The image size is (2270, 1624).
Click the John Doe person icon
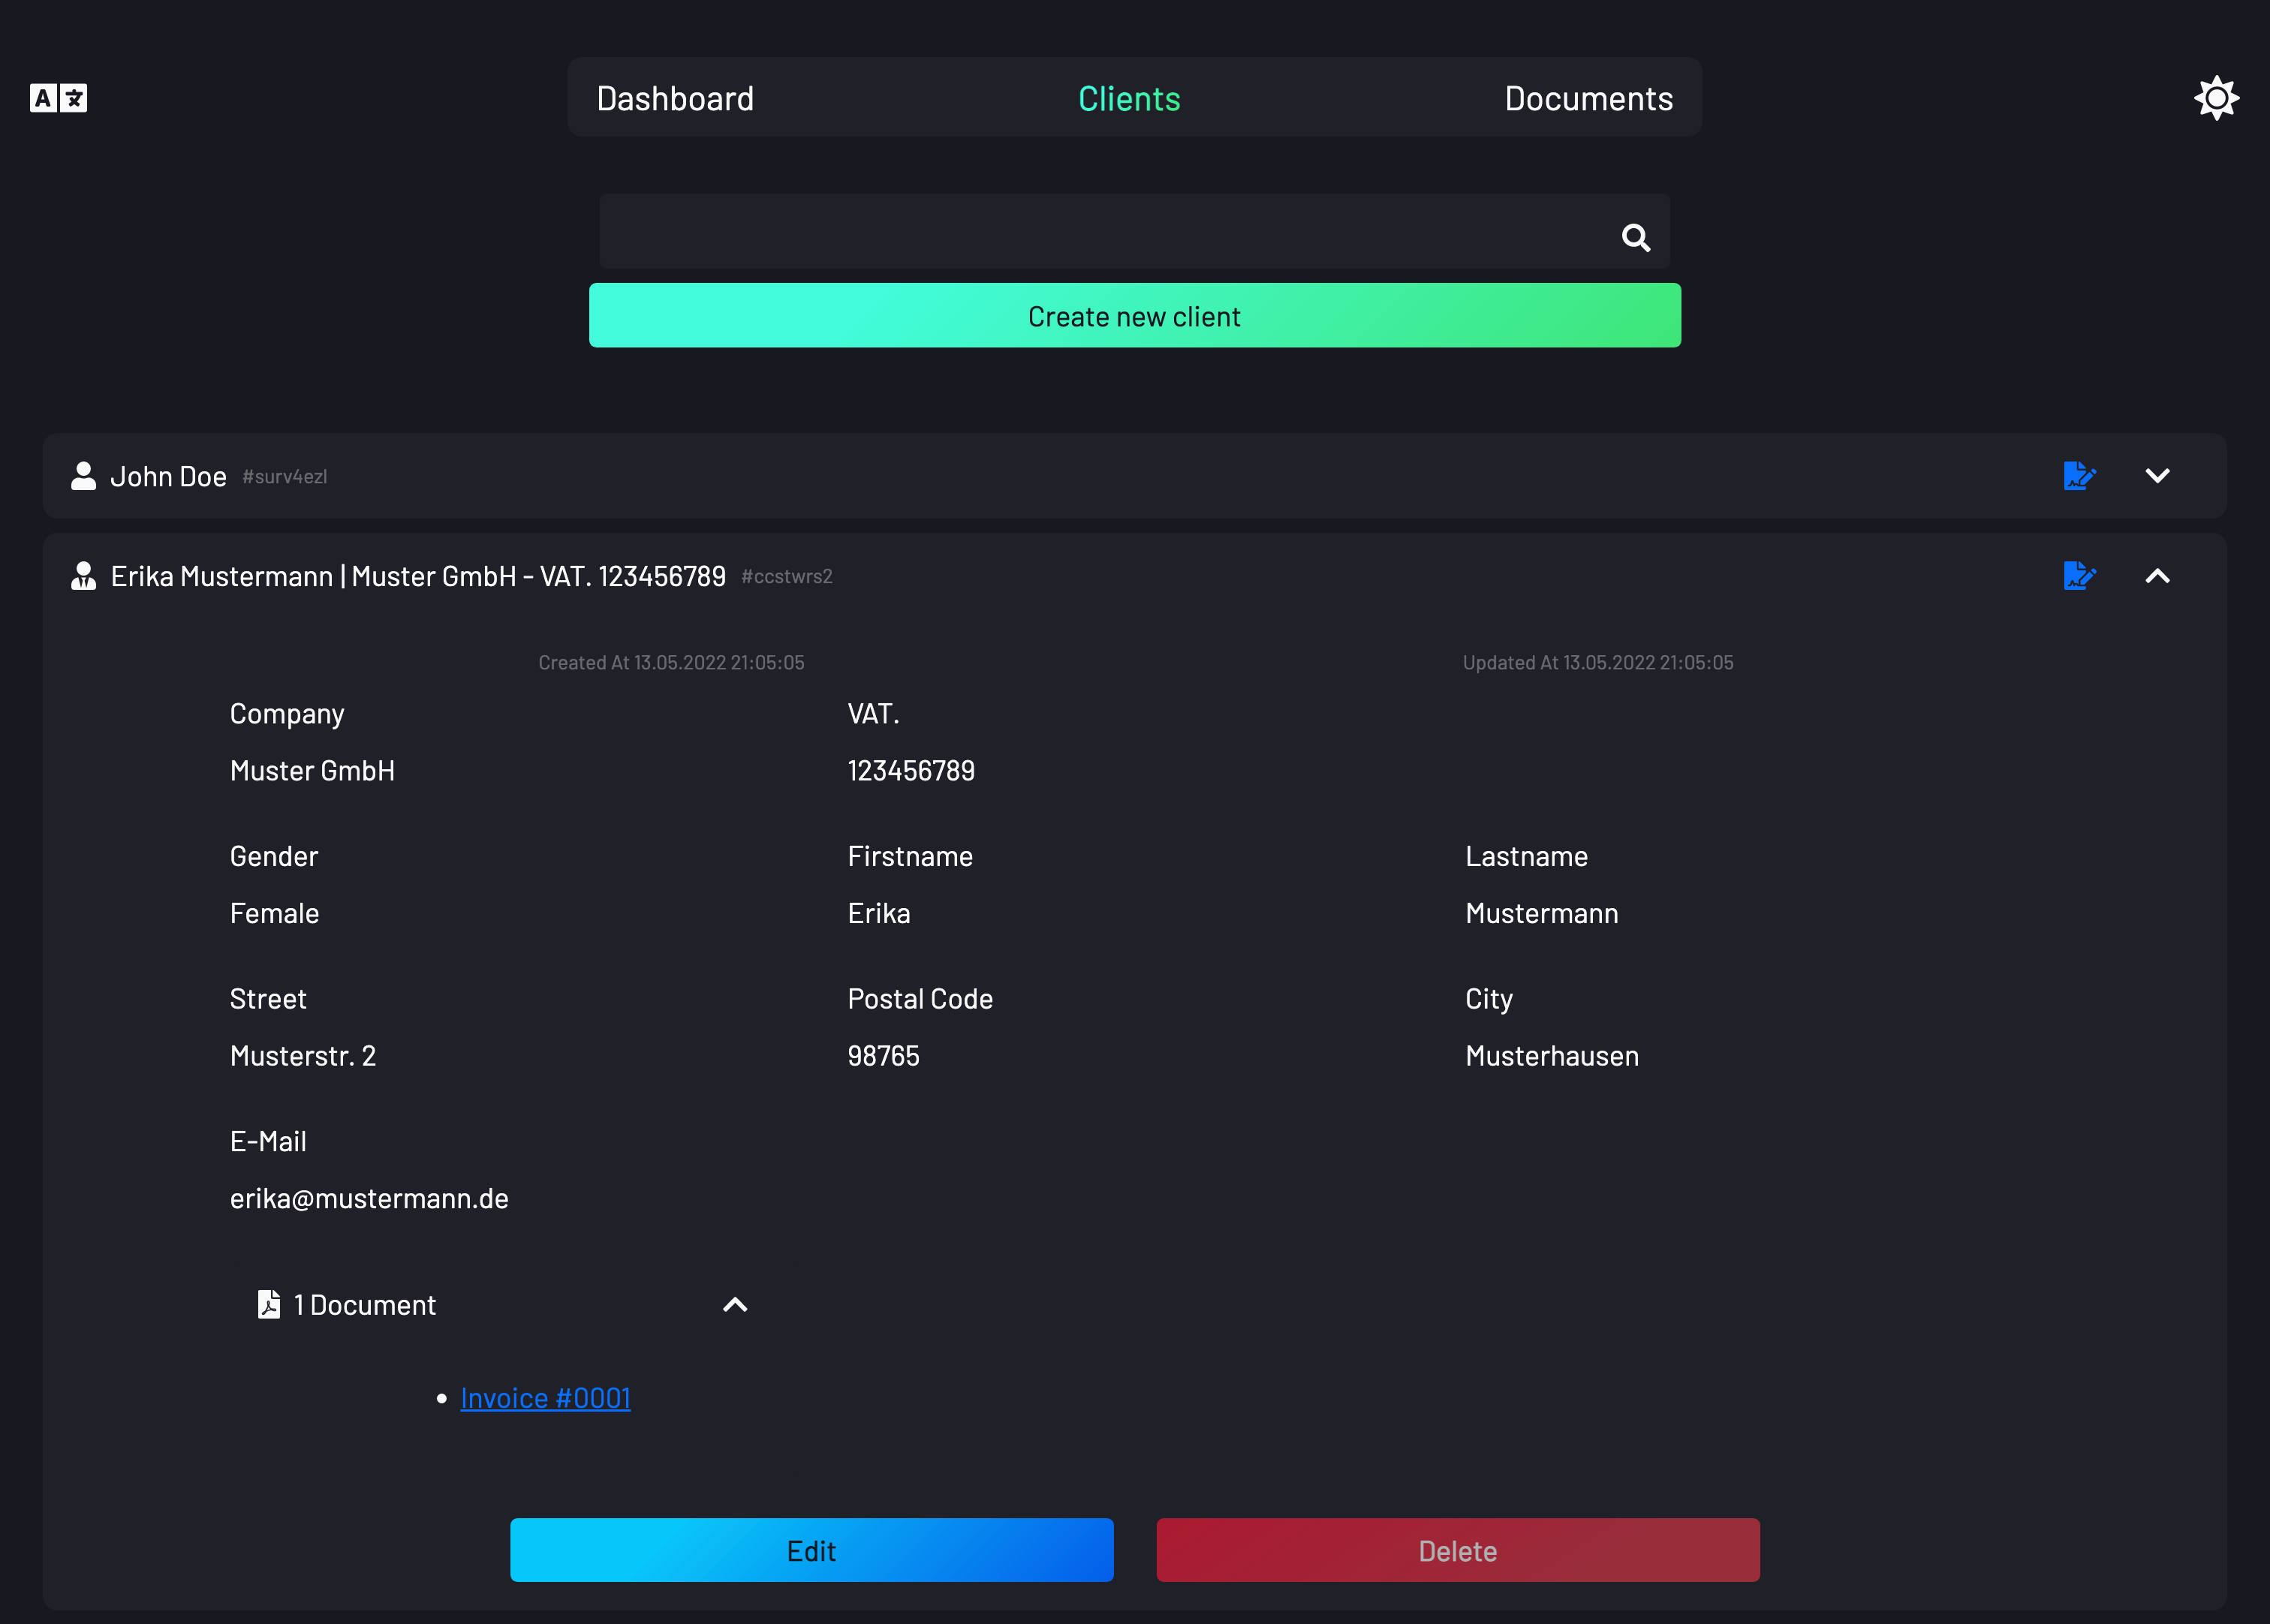coord(84,476)
